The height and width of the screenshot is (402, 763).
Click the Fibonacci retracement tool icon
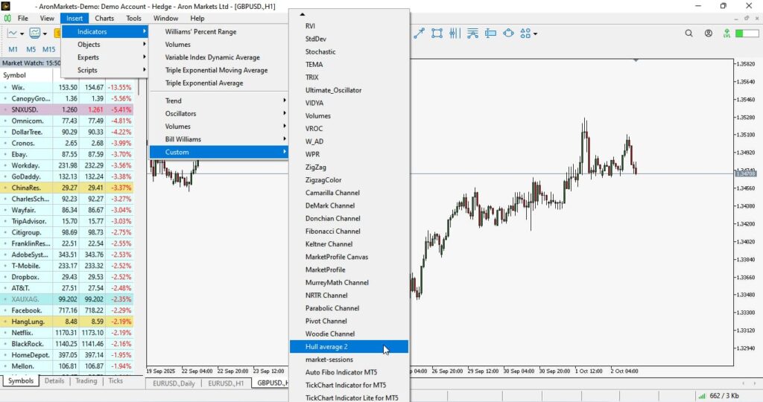(472, 33)
